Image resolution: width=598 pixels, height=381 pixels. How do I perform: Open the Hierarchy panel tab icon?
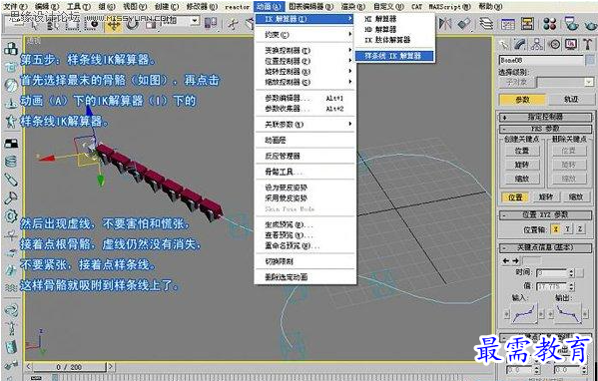[x=537, y=45]
